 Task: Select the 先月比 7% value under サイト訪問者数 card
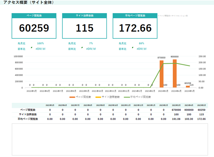tap(91, 43)
